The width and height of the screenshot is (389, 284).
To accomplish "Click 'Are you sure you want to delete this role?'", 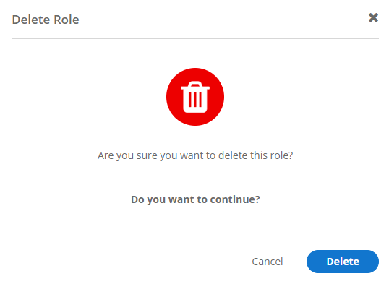I will (x=195, y=155).
